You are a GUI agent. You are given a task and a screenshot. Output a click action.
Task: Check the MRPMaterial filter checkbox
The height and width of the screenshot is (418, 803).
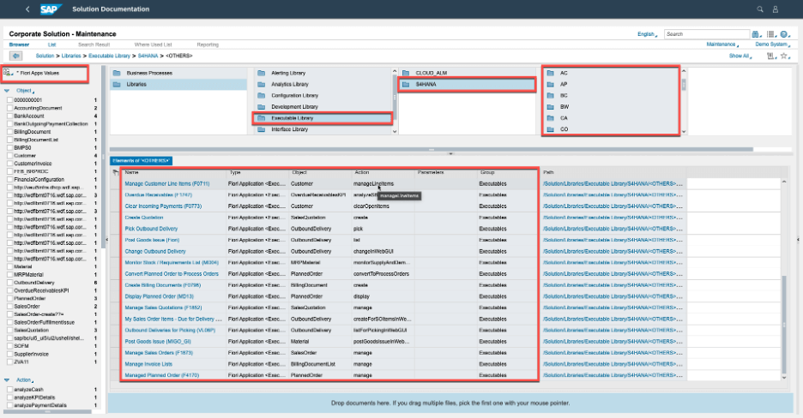pos(9,274)
